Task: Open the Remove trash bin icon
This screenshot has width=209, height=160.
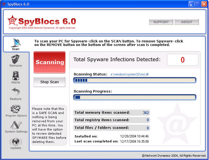Action: tap(16, 59)
